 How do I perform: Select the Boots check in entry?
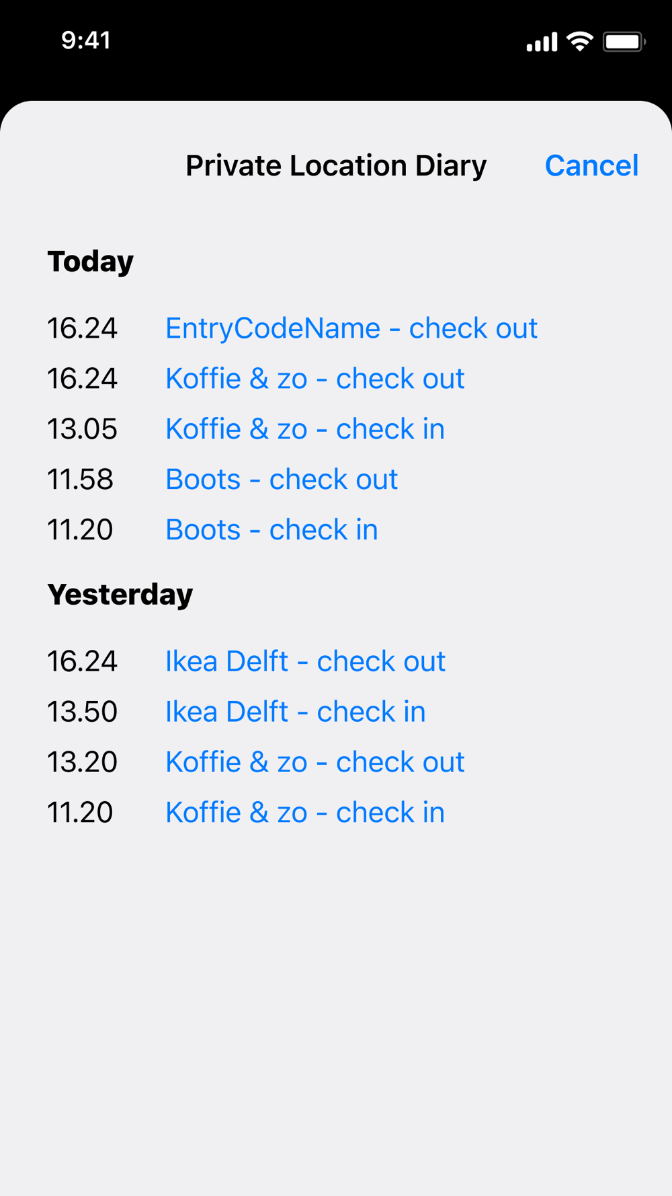271,530
